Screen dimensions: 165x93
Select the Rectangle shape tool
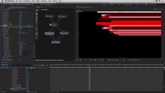[x=16, y=5]
